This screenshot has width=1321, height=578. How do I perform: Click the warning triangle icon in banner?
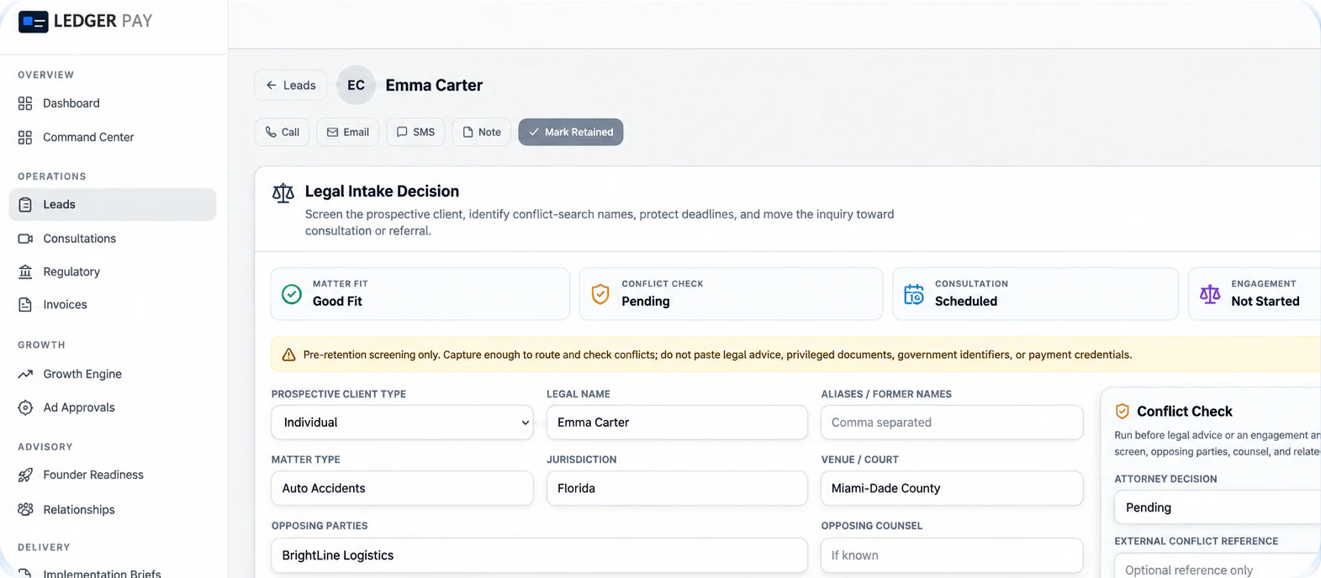(288, 355)
